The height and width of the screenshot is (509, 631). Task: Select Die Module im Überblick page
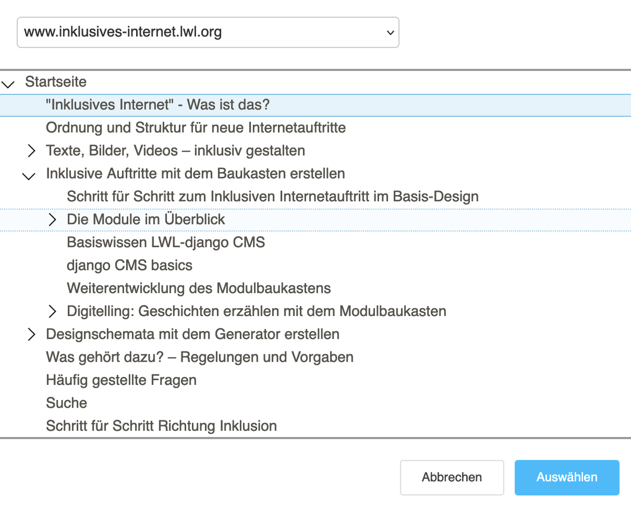click(146, 219)
